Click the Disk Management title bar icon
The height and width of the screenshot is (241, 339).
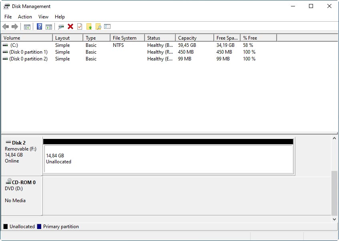click(7, 6)
